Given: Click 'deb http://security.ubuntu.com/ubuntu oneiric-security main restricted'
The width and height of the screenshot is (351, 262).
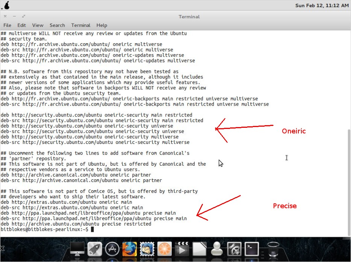Looking at the screenshot, I should coord(96,115).
